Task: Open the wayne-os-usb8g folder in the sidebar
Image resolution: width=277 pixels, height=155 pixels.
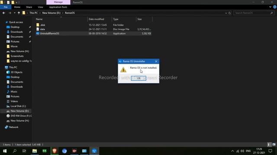Action: point(21,61)
